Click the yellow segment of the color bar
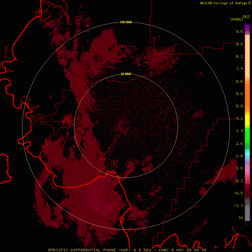The width and height of the screenshot is (252, 252). coord(247,120)
